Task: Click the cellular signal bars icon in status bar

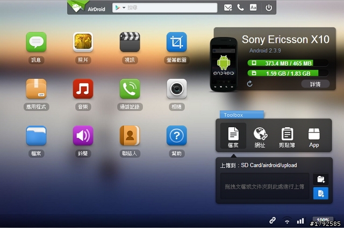Action: [x=300, y=221]
